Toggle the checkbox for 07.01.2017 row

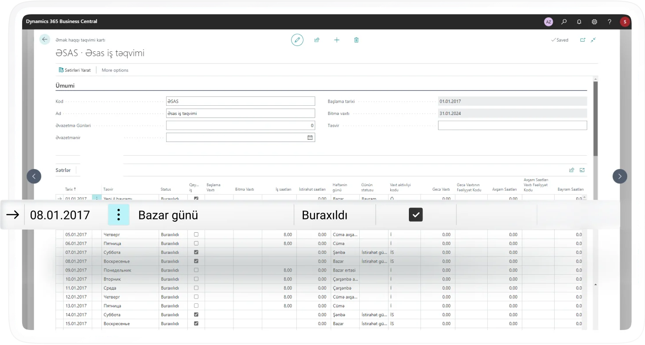[196, 252]
